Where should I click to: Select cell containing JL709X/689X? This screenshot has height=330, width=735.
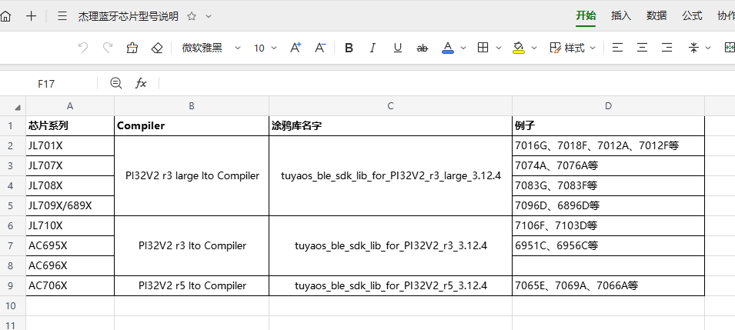(x=70, y=206)
